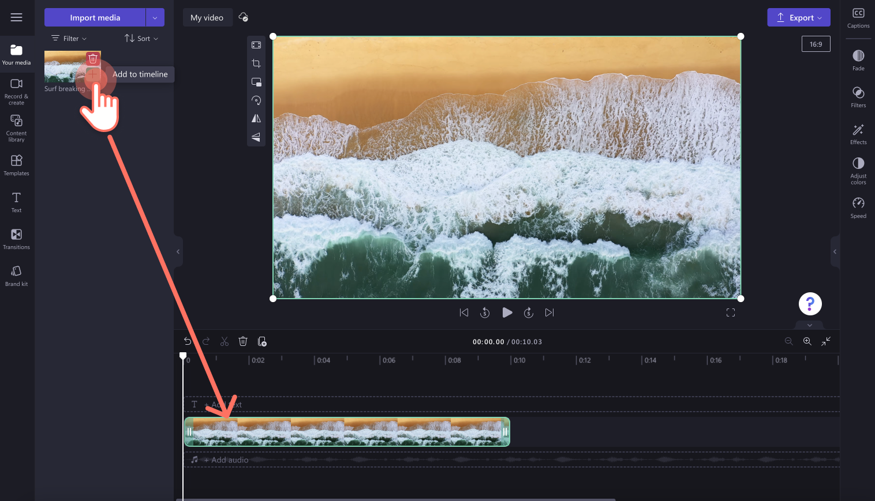This screenshot has height=501, width=875.
Task: Open the Content library tab
Action: point(16,128)
